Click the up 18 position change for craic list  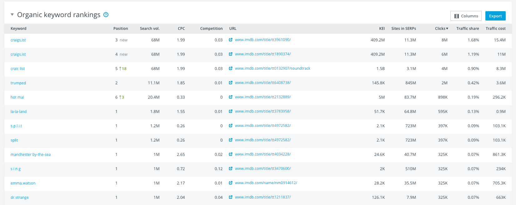coord(123,68)
